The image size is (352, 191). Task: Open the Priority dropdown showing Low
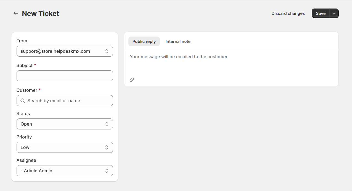[61, 148]
